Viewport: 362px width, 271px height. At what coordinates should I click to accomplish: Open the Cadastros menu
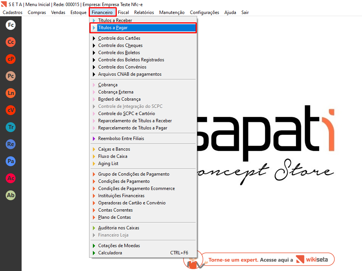pos(13,12)
